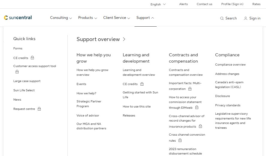Open the Client Service menu

point(117,18)
